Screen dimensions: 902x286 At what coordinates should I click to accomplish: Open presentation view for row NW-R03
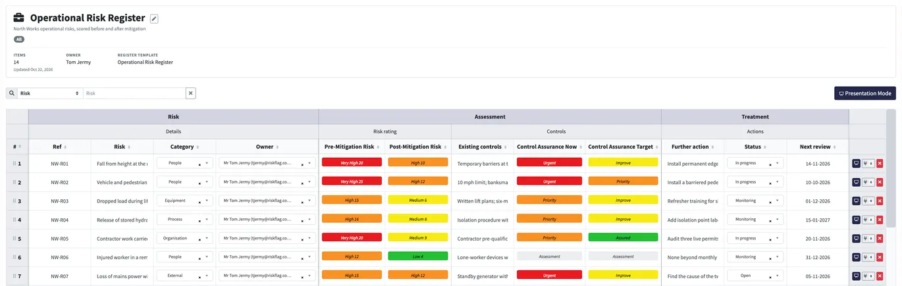point(856,201)
